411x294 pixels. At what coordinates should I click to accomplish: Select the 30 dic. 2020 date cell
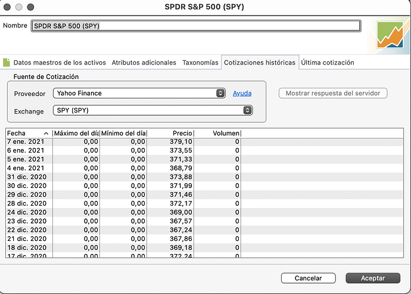click(x=27, y=186)
